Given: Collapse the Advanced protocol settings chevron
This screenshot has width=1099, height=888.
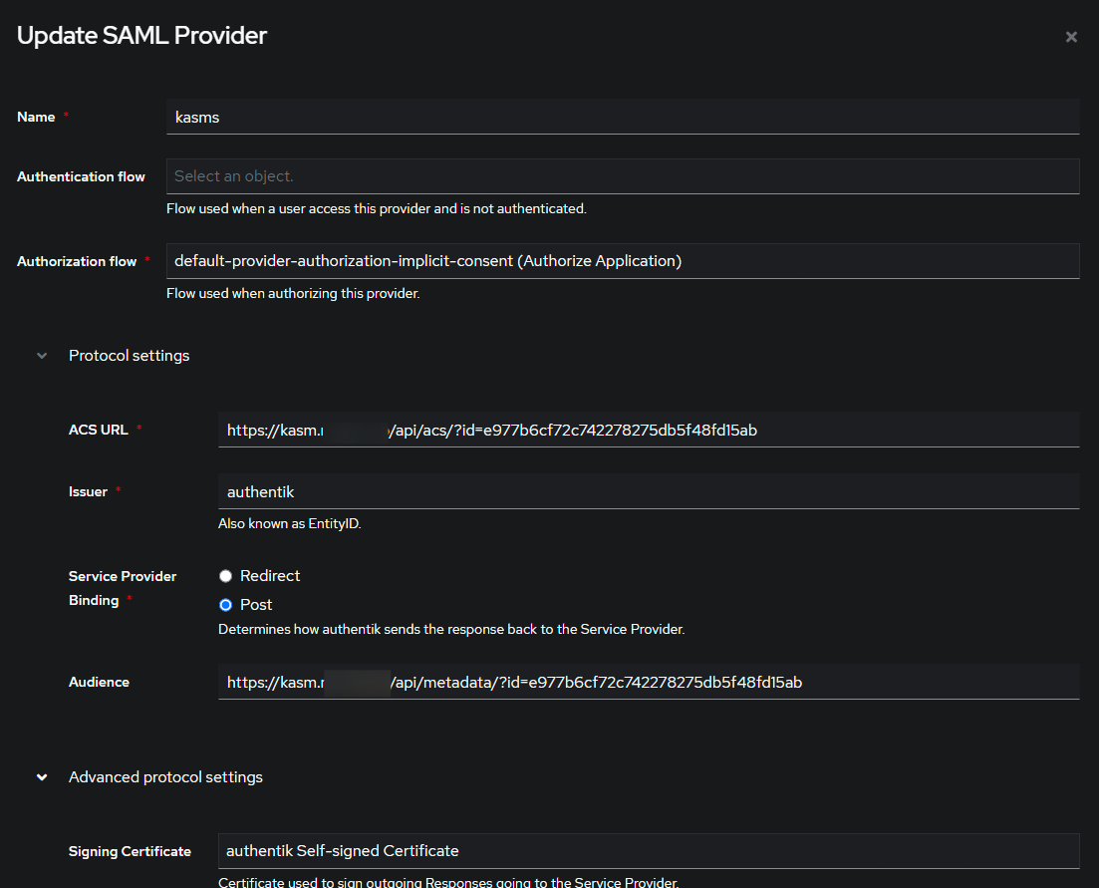Looking at the screenshot, I should [42, 777].
